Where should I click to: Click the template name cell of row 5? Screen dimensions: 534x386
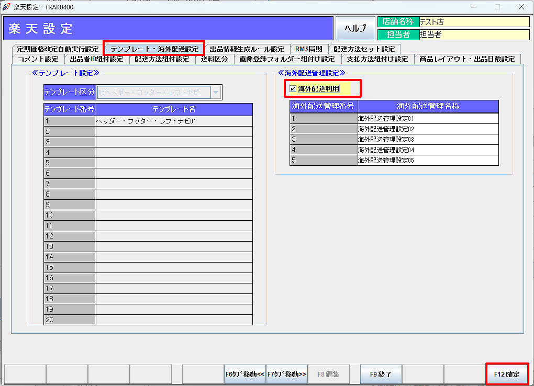[x=174, y=163]
